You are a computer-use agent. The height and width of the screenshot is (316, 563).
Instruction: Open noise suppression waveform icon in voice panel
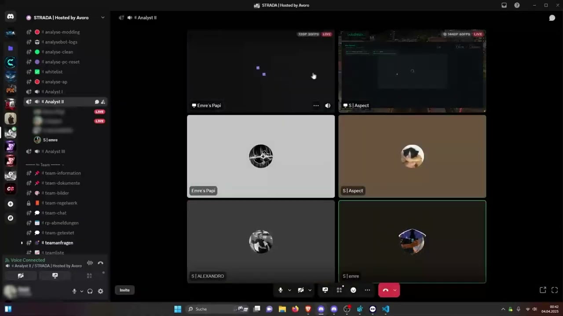coord(90,263)
